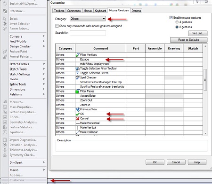This screenshot has height=184, width=212.
Task: Click the Help button
Action: (197, 162)
